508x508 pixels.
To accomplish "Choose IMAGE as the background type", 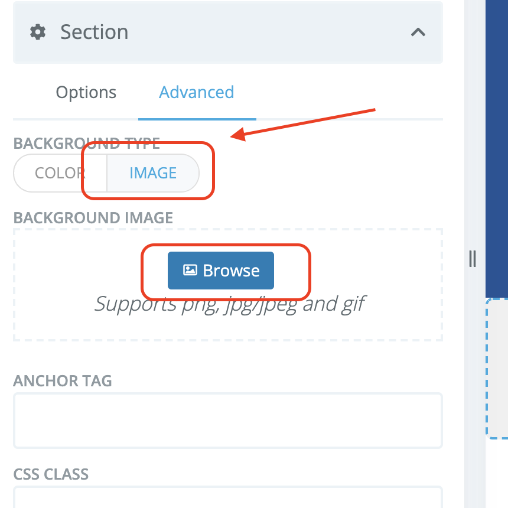I will (x=153, y=173).
